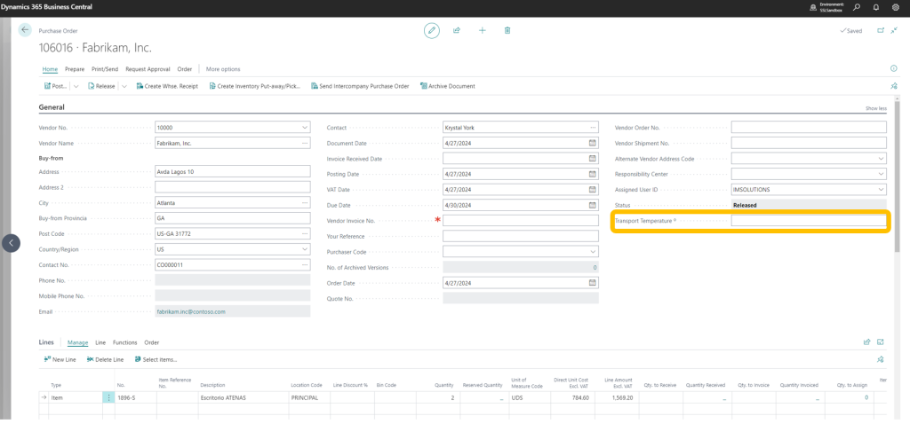This screenshot has height=424, width=910.
Task: Click the vertical page scrollbar
Action: tap(898, 177)
